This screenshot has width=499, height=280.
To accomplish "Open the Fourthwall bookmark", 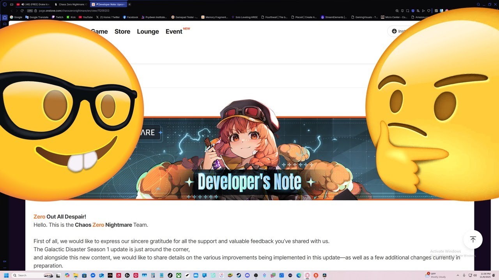I will coord(275,17).
